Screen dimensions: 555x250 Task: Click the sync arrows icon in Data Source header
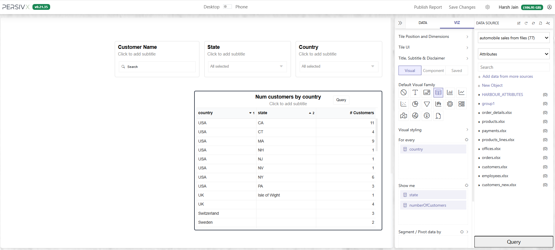[533, 23]
